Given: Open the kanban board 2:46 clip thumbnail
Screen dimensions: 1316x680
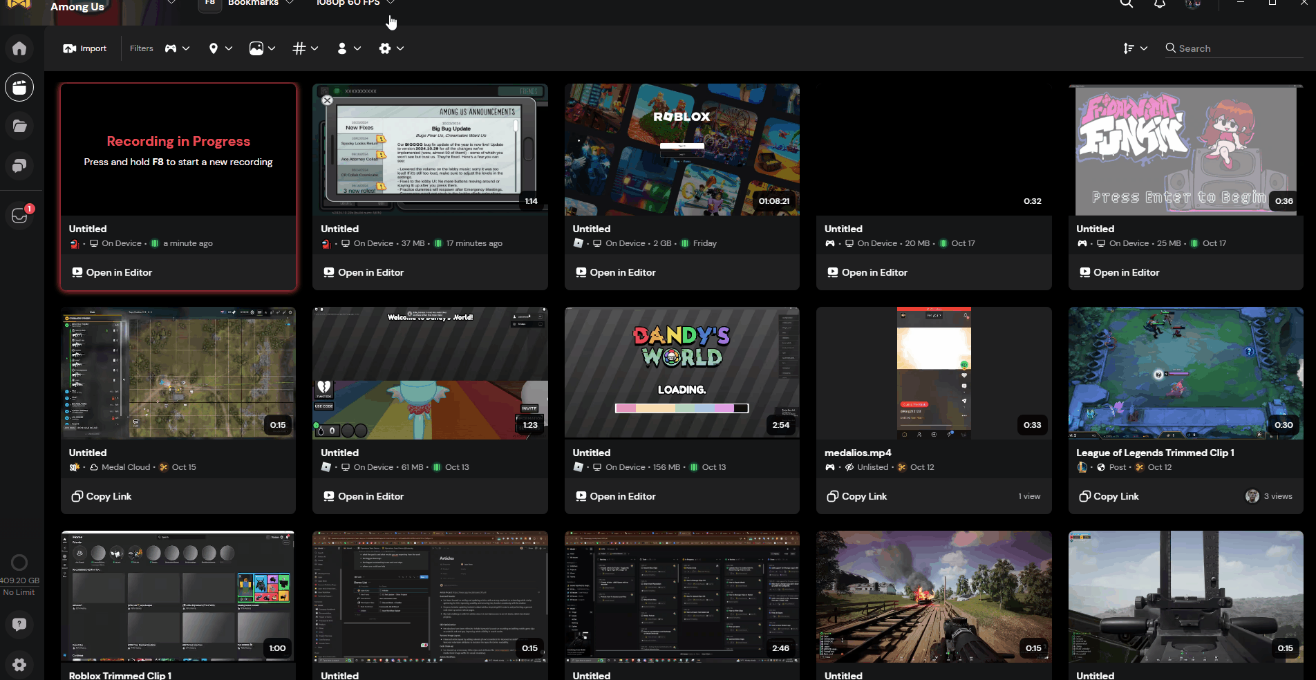Looking at the screenshot, I should click(682, 597).
